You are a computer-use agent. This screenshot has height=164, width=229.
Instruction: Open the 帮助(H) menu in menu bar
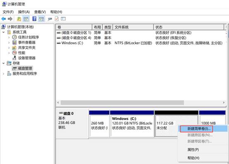56,12
